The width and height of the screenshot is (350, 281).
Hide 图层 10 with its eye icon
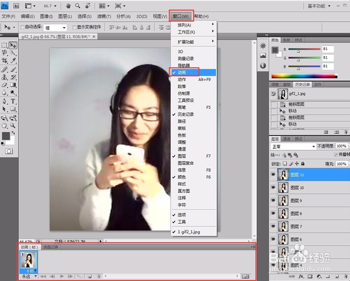(273, 187)
